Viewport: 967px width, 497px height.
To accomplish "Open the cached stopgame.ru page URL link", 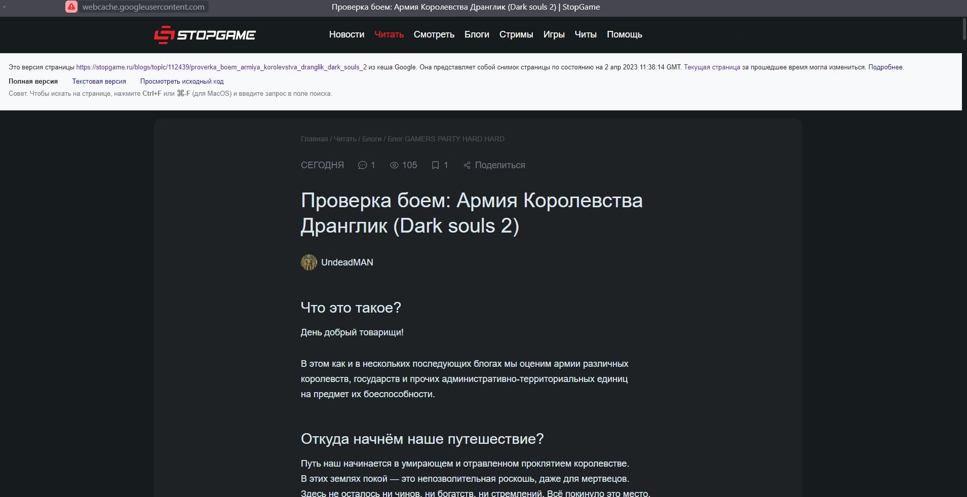I will (x=221, y=67).
